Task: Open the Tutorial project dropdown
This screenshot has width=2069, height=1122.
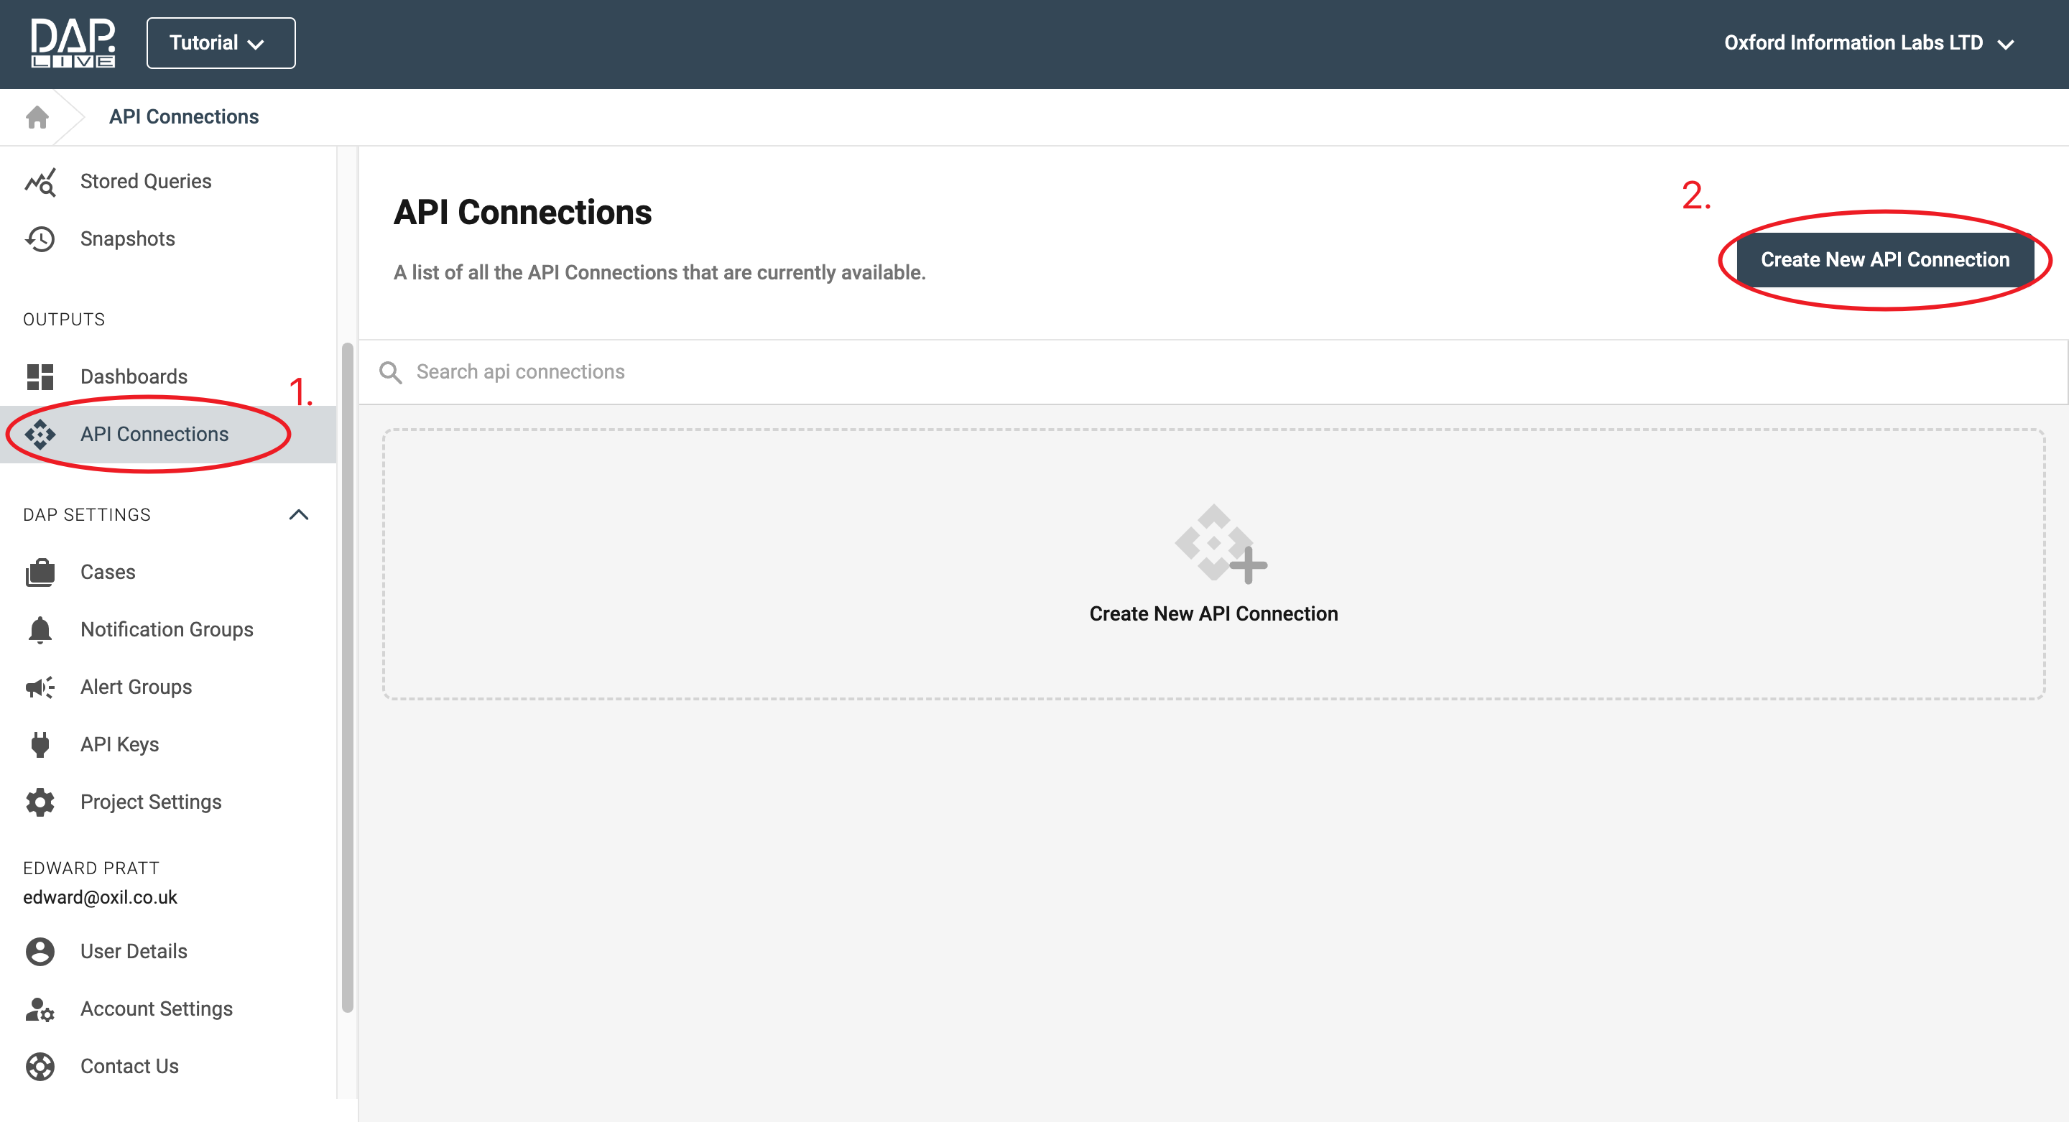Action: click(x=220, y=43)
